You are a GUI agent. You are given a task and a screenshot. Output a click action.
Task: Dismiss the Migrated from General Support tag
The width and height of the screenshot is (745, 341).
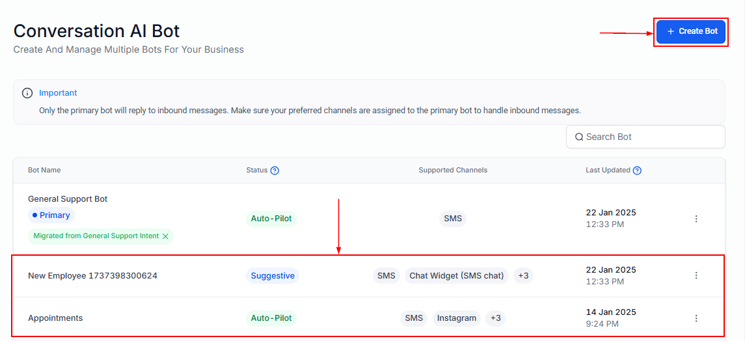165,236
